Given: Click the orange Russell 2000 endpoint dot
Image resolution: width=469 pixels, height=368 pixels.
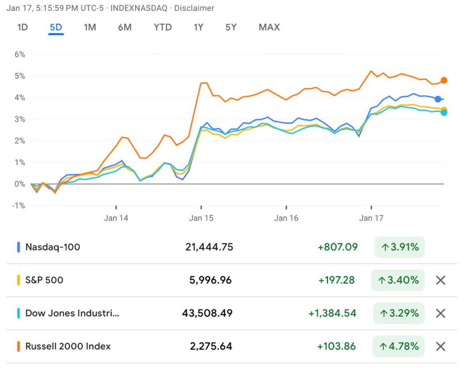Looking at the screenshot, I should [443, 81].
